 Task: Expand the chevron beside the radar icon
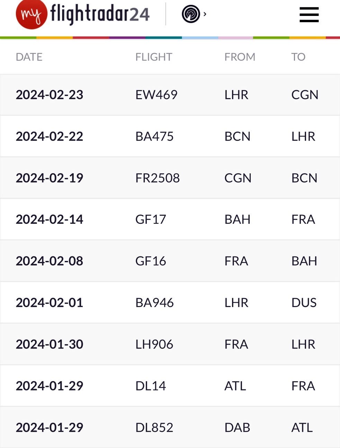205,14
